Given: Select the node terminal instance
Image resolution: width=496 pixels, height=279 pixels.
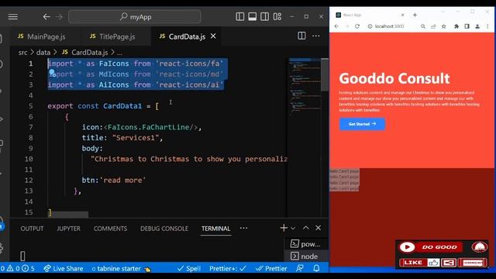Looking at the screenshot, I should coord(306,257).
